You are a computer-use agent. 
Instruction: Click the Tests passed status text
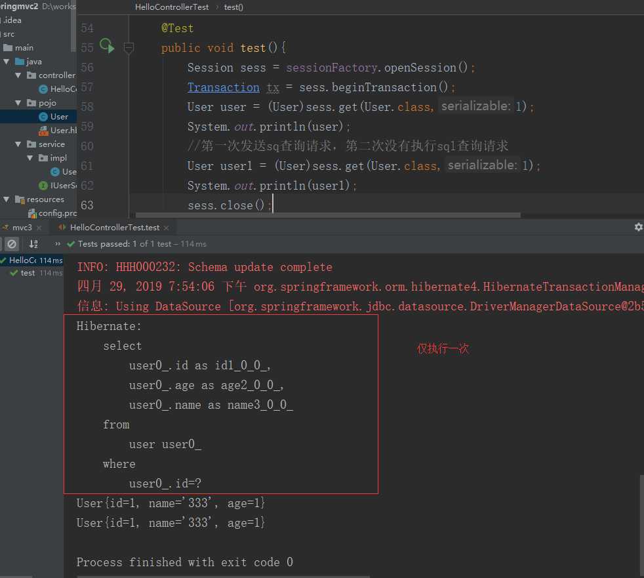pos(142,244)
